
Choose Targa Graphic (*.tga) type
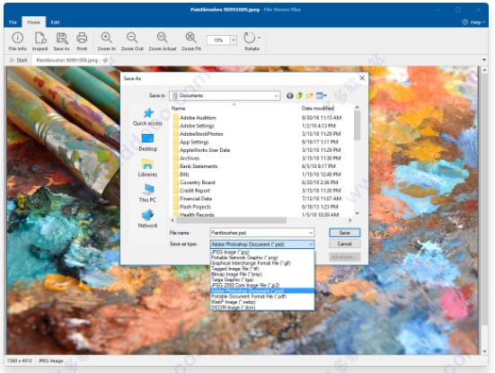coord(262,280)
